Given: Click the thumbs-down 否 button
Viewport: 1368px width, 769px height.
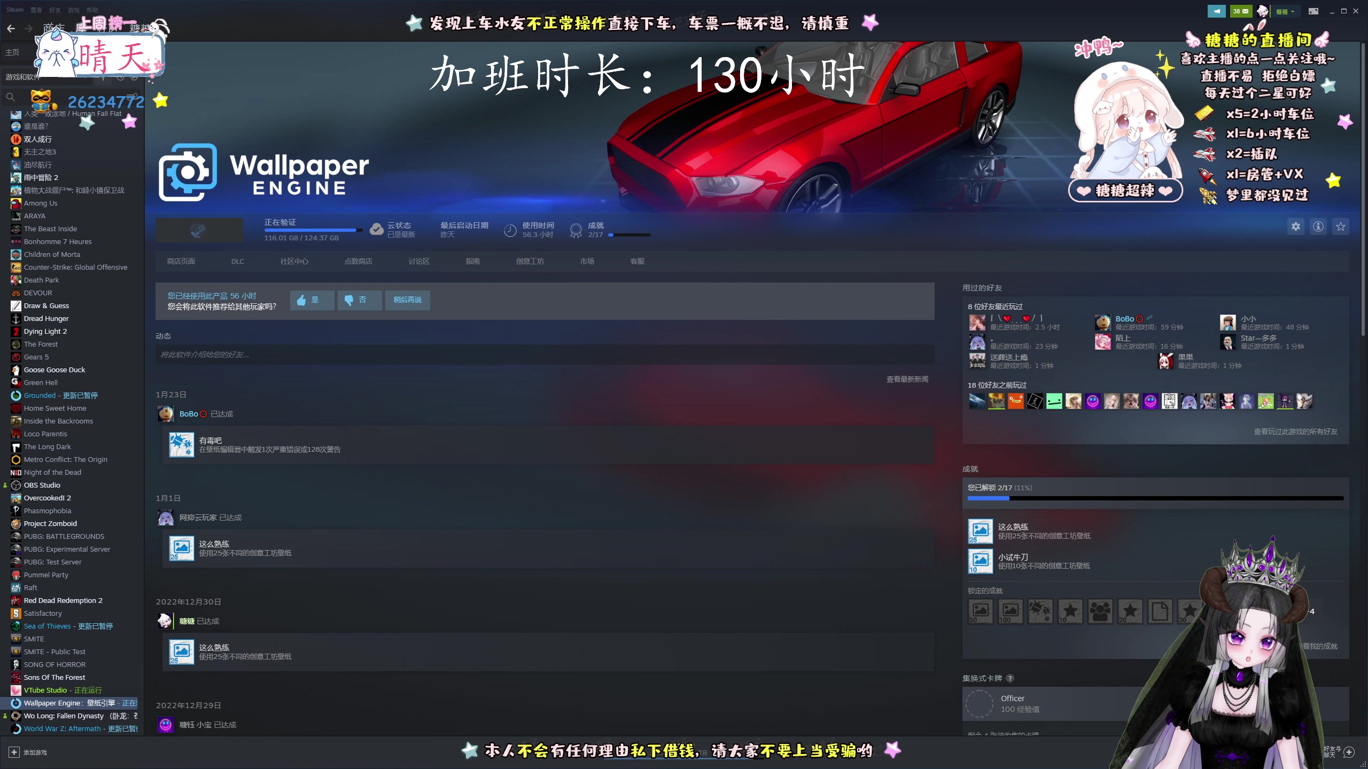Looking at the screenshot, I should 360,300.
